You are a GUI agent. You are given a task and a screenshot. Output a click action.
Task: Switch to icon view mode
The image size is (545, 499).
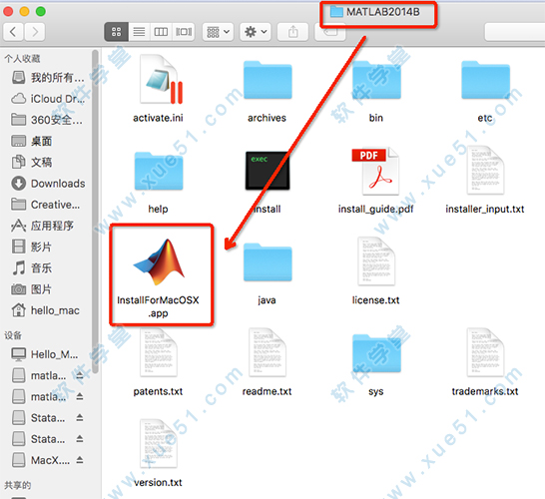click(x=116, y=32)
